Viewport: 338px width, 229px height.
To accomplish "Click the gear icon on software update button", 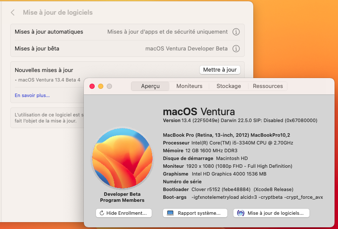I will tap(241, 213).
